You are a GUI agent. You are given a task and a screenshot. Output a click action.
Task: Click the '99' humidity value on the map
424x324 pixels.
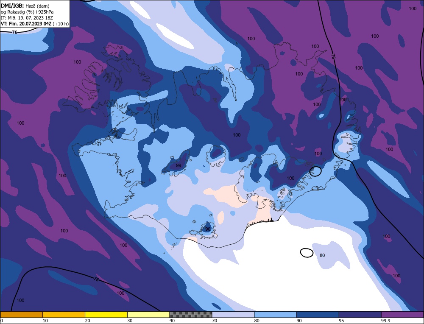[x=179, y=165]
